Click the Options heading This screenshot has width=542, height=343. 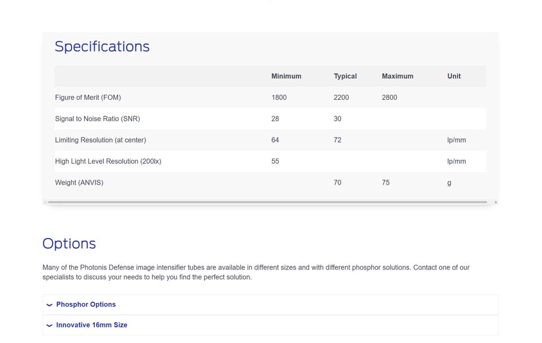pyautogui.click(x=69, y=244)
